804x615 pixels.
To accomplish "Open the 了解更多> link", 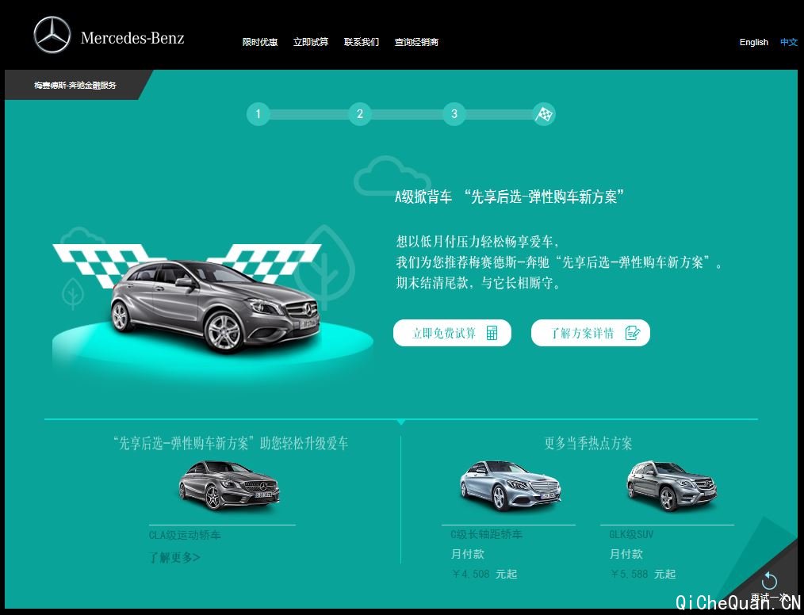I will coord(175,557).
